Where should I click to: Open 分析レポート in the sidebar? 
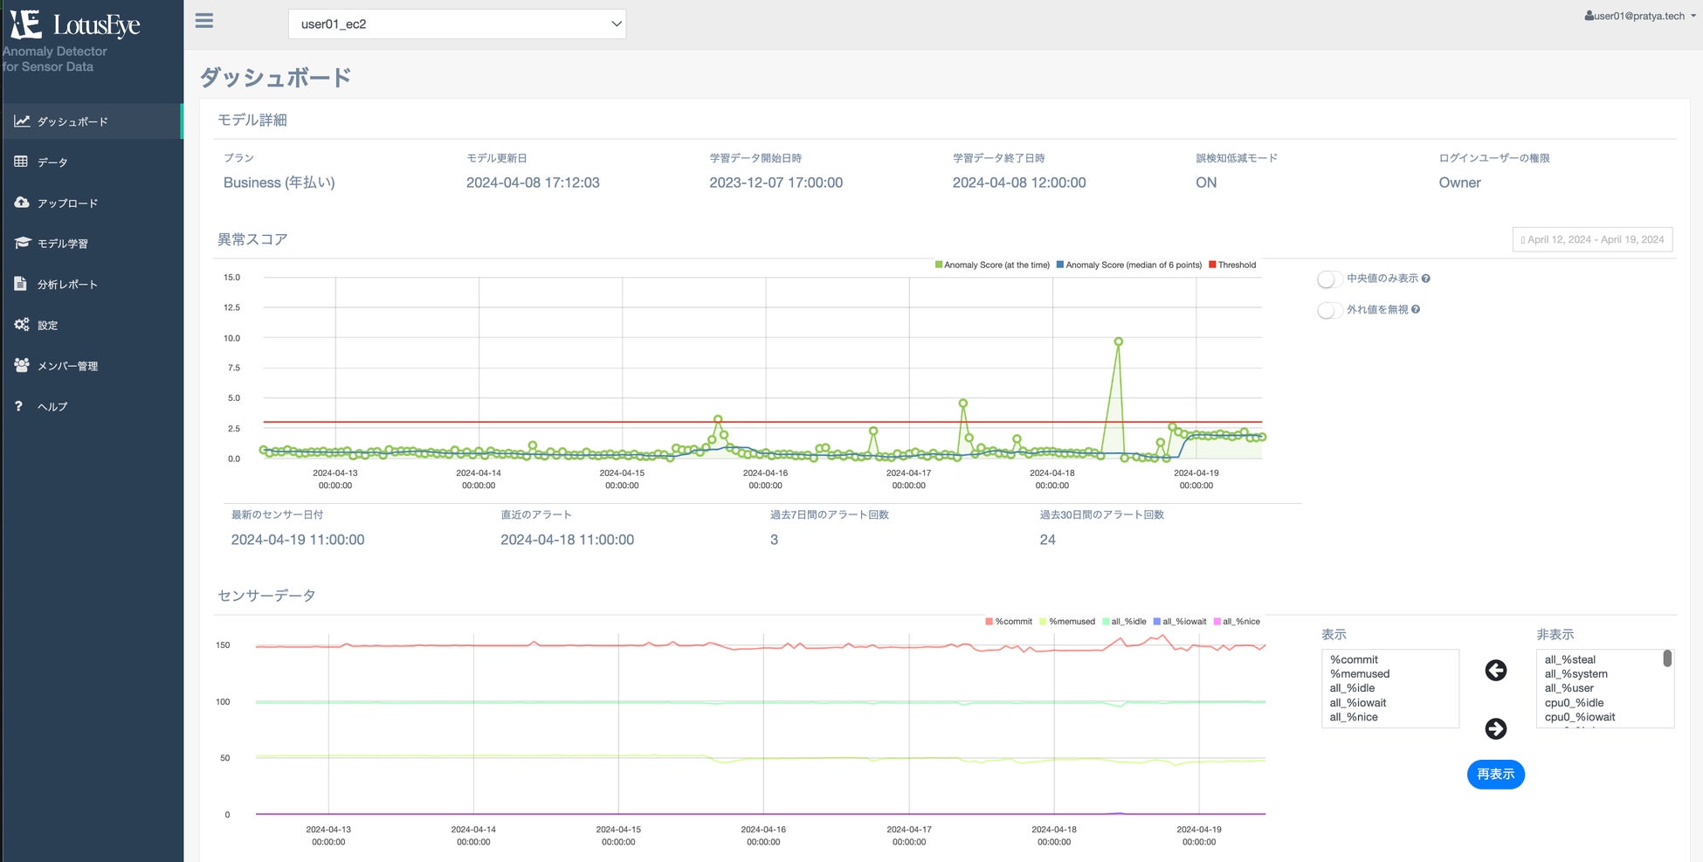[92, 284]
